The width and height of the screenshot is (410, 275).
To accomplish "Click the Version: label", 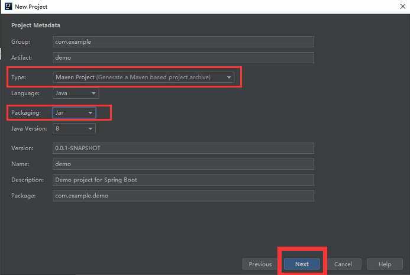I will click(22, 148).
